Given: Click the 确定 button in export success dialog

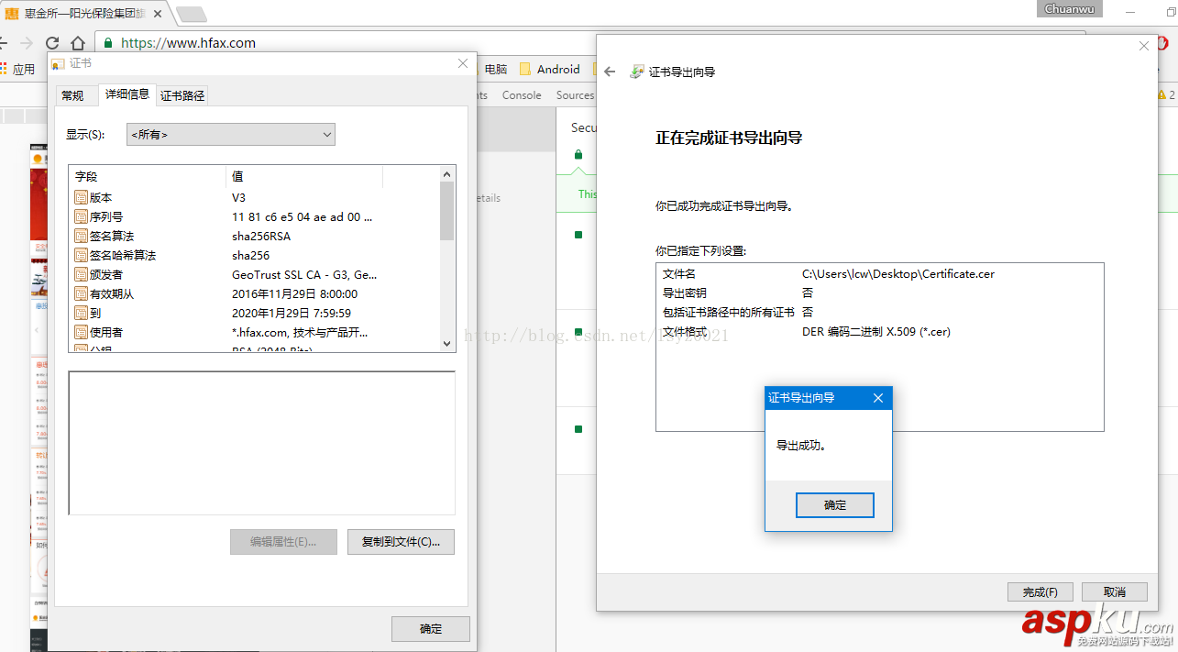Looking at the screenshot, I should point(834,504).
